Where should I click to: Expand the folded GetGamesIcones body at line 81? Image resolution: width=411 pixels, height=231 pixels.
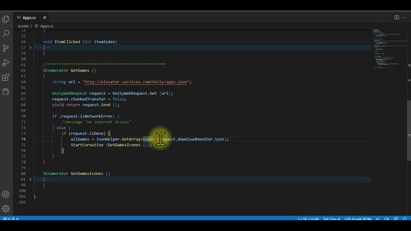(x=30, y=179)
